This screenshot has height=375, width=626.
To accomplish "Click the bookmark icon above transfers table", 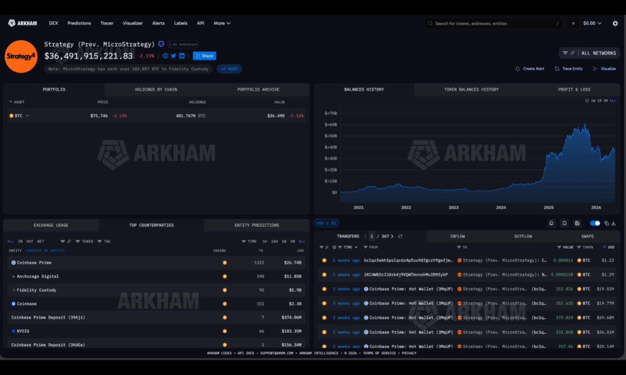I will (564, 223).
